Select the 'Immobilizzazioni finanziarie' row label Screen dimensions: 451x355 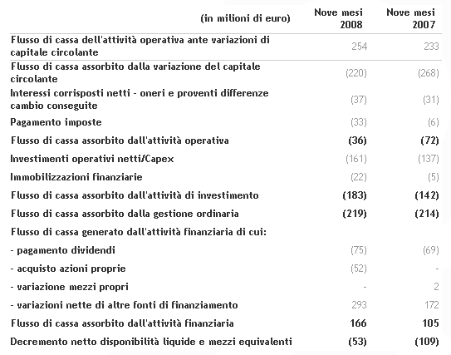[x=76, y=177]
